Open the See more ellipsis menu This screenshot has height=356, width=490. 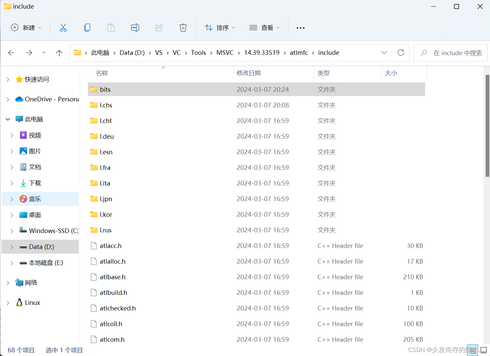click(300, 28)
